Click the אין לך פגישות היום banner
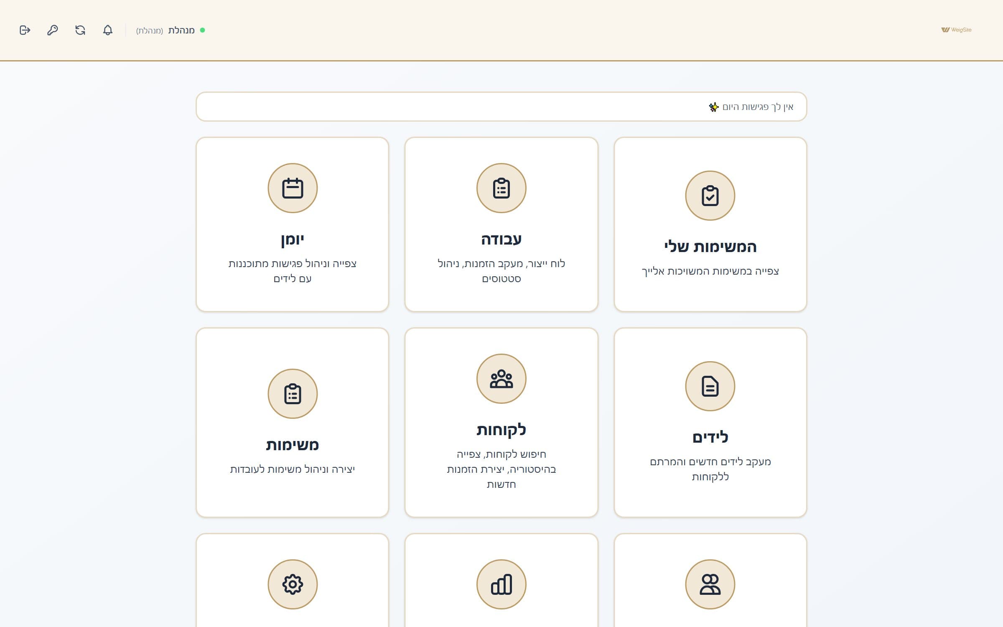The height and width of the screenshot is (627, 1003). [501, 107]
